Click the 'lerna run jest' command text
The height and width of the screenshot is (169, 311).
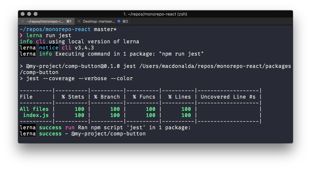[48, 36]
